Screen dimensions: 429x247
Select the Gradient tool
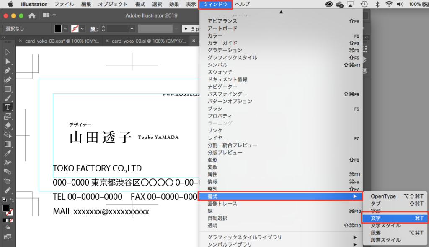click(x=8, y=144)
